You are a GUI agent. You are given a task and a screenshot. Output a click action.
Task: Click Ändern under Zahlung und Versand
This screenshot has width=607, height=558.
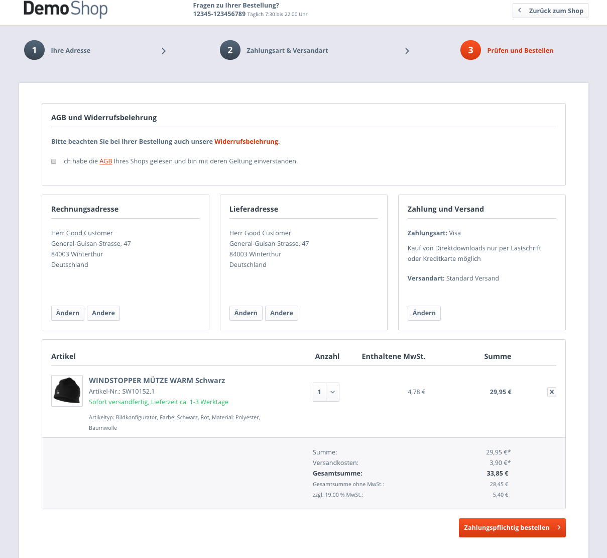coord(424,313)
